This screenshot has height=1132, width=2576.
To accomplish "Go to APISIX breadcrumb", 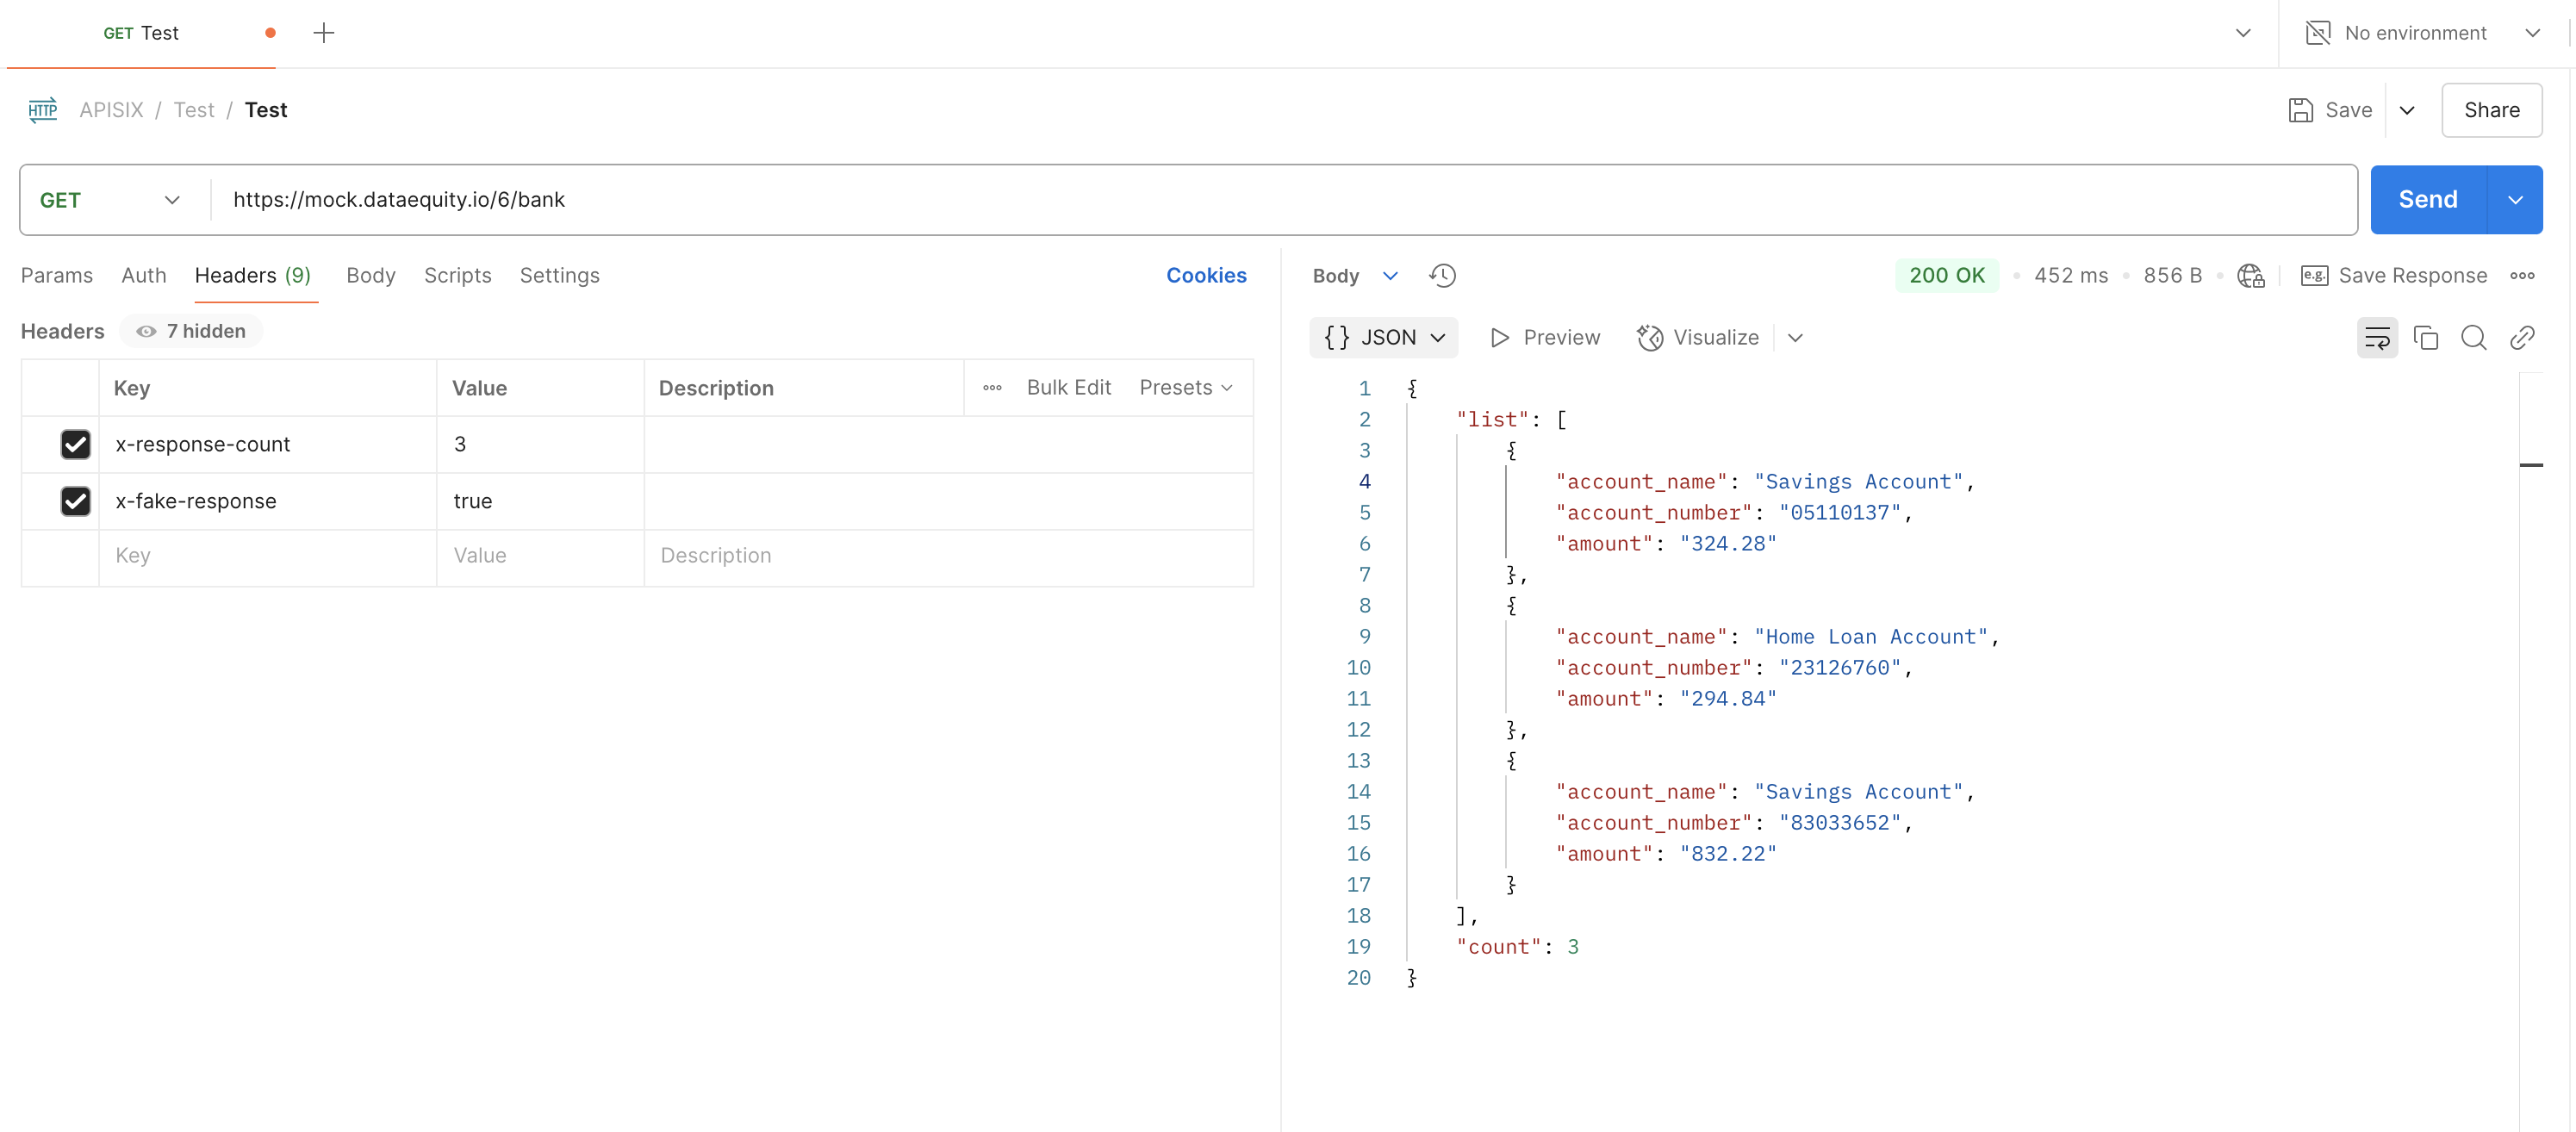I will click(111, 110).
